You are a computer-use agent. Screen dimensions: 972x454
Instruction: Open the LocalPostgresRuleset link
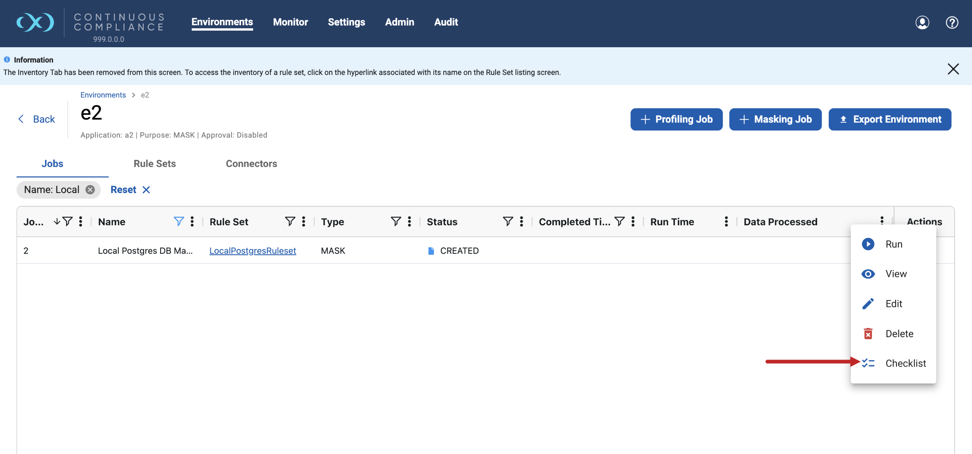click(x=252, y=251)
